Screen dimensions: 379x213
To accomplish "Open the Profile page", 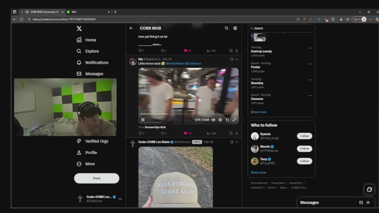I will point(87,152).
